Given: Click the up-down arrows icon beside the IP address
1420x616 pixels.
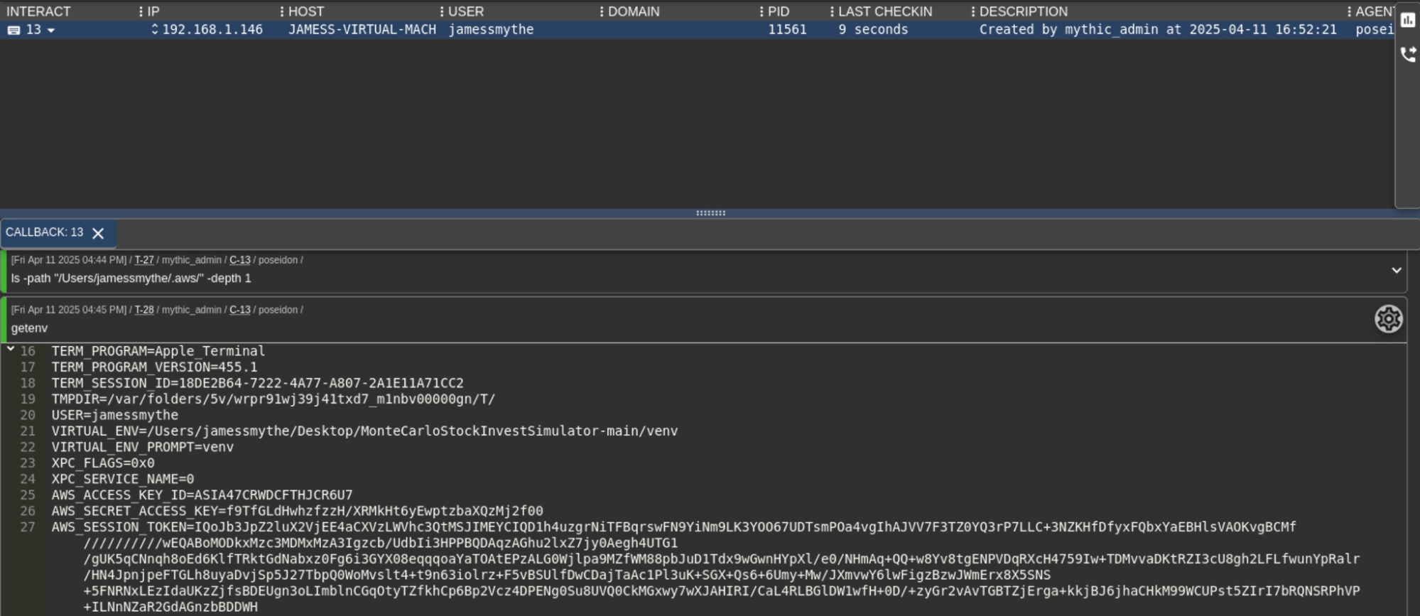Looking at the screenshot, I should click(x=154, y=30).
